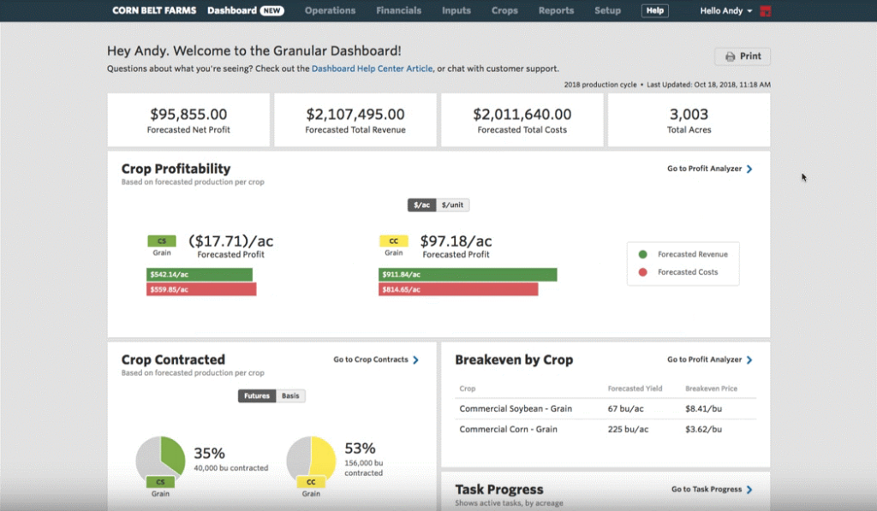Click the Help button in navigation bar

click(654, 11)
